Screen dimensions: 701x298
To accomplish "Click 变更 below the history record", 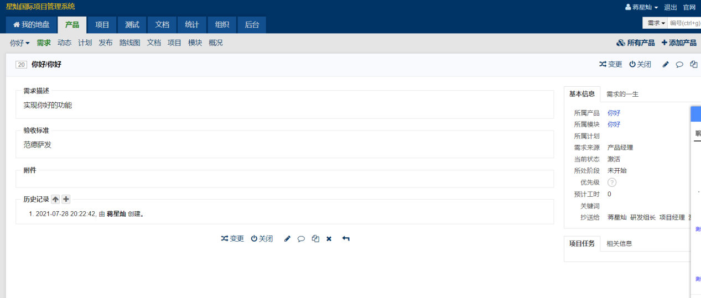I will 232,238.
